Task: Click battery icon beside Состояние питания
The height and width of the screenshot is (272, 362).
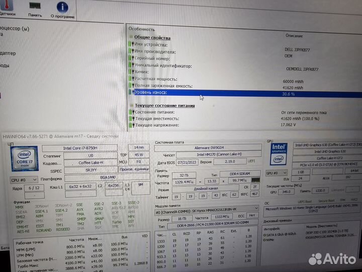Action: pos(131,112)
